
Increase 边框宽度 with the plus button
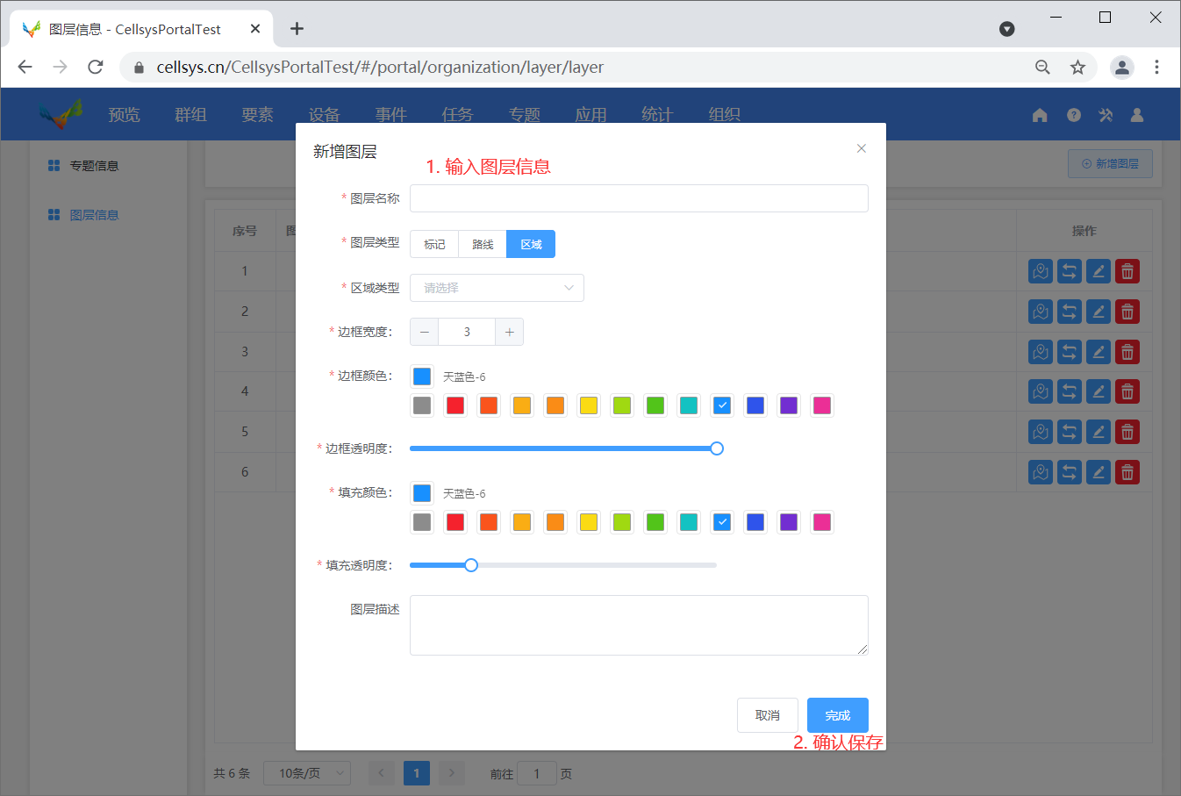[x=509, y=332]
